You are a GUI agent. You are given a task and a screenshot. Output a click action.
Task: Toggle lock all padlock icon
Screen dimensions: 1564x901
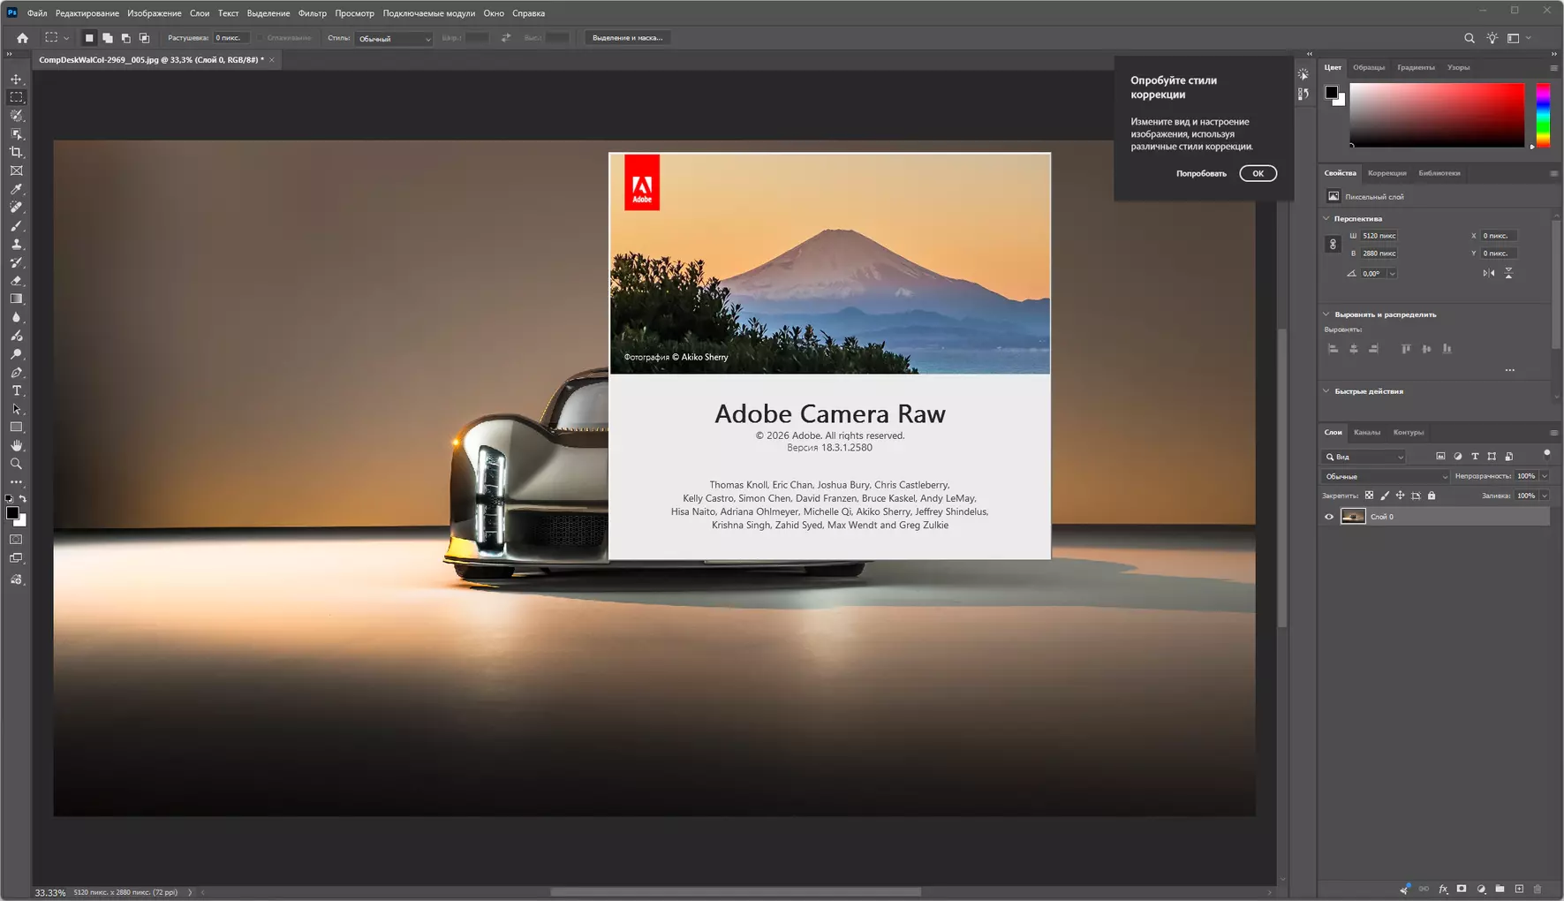(x=1432, y=496)
